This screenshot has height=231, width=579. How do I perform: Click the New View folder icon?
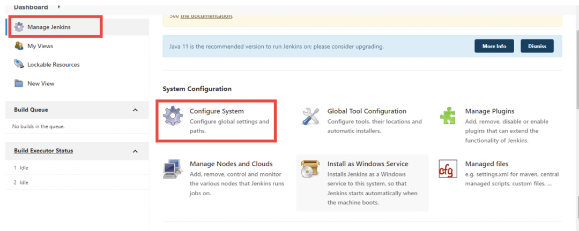[x=19, y=83]
